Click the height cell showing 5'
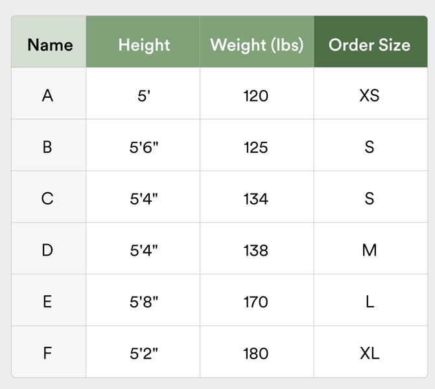The width and height of the screenshot is (435, 389). [144, 96]
